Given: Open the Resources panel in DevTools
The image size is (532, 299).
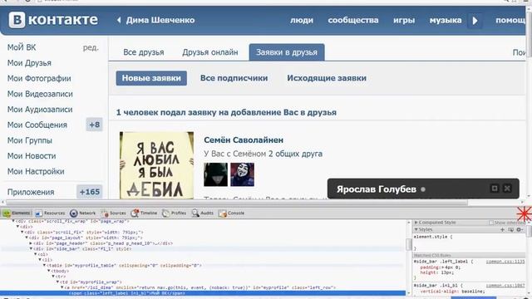Looking at the screenshot, I should (50, 213).
